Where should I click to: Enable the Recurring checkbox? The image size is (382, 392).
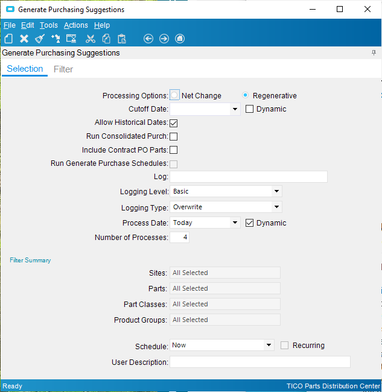point(284,345)
